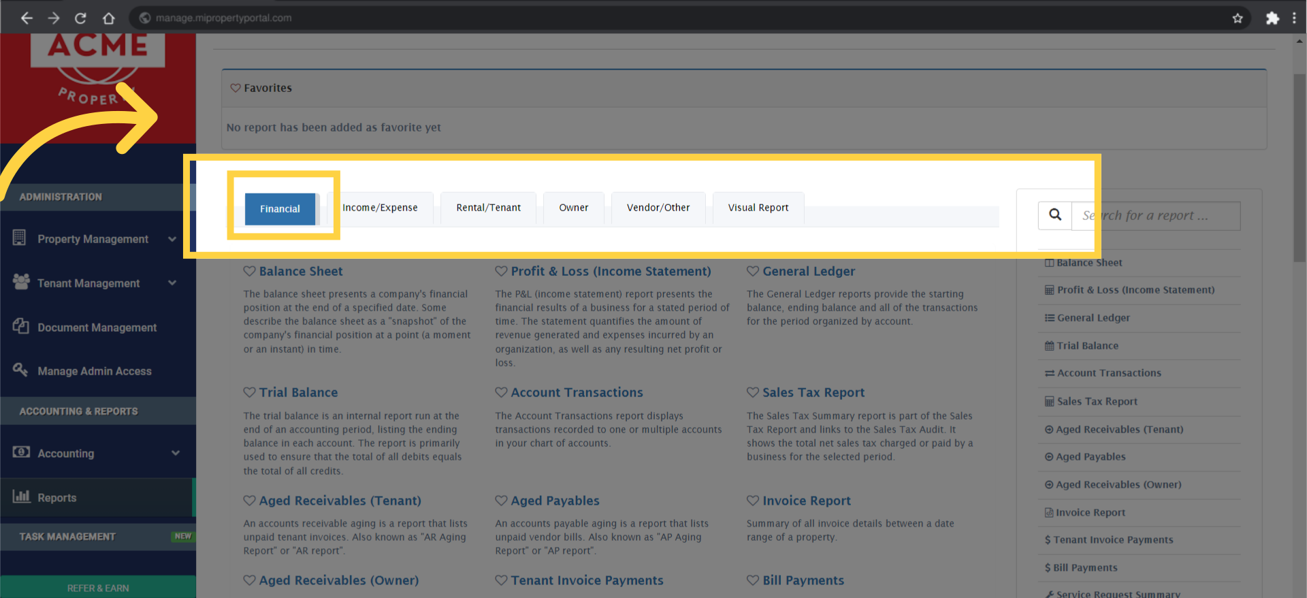Click REFER & EARN button
Viewport: 1307px width, 598px height.
(98, 587)
